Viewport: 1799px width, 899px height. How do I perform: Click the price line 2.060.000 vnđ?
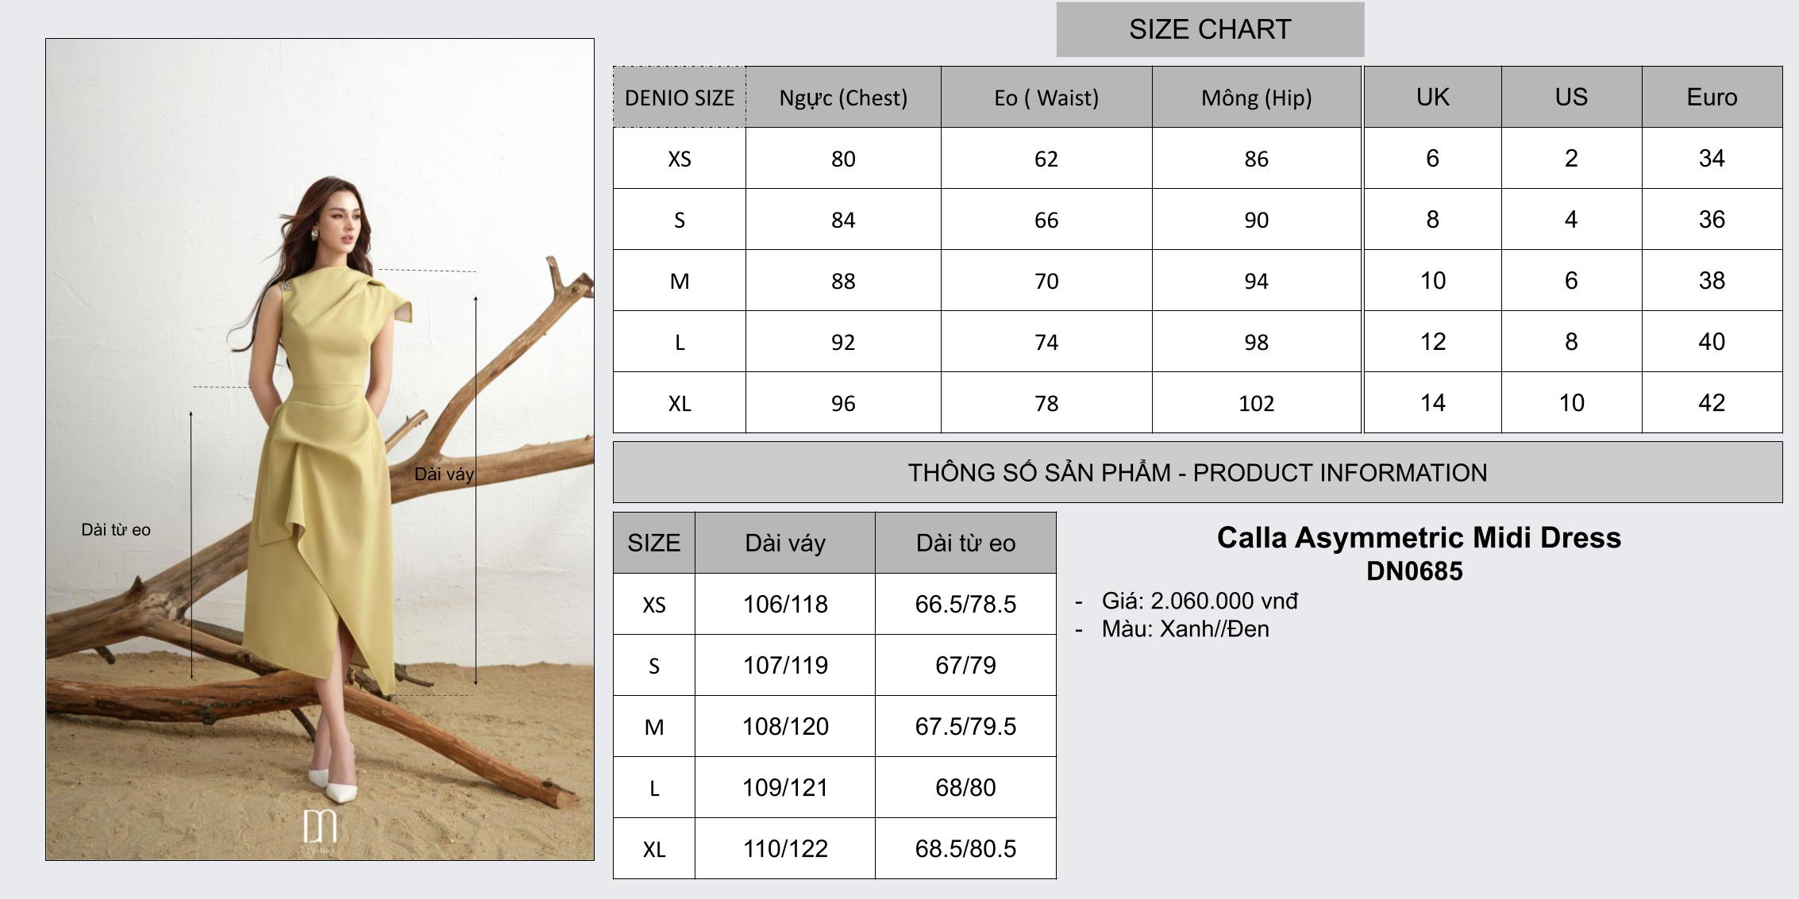tap(1200, 601)
